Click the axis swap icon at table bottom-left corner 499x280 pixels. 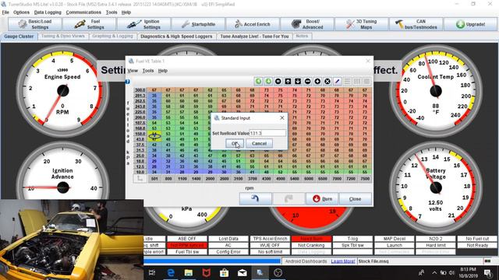140,179
